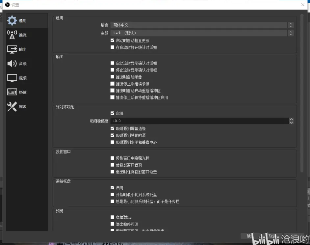Check 溢出始终可见 option
310x245 pixels.
[112, 224]
